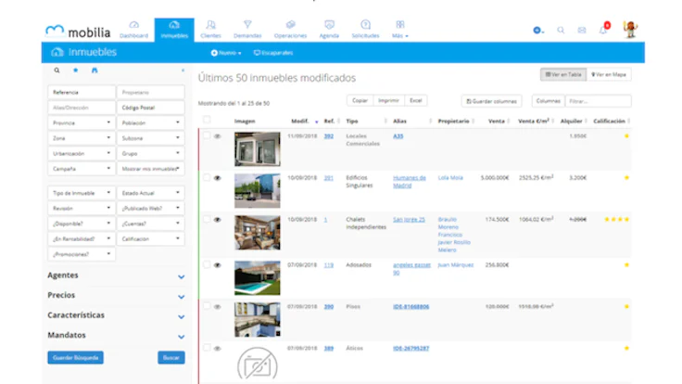The width and height of the screenshot is (682, 384).
Task: Open the notifications bell
Action: point(604,29)
